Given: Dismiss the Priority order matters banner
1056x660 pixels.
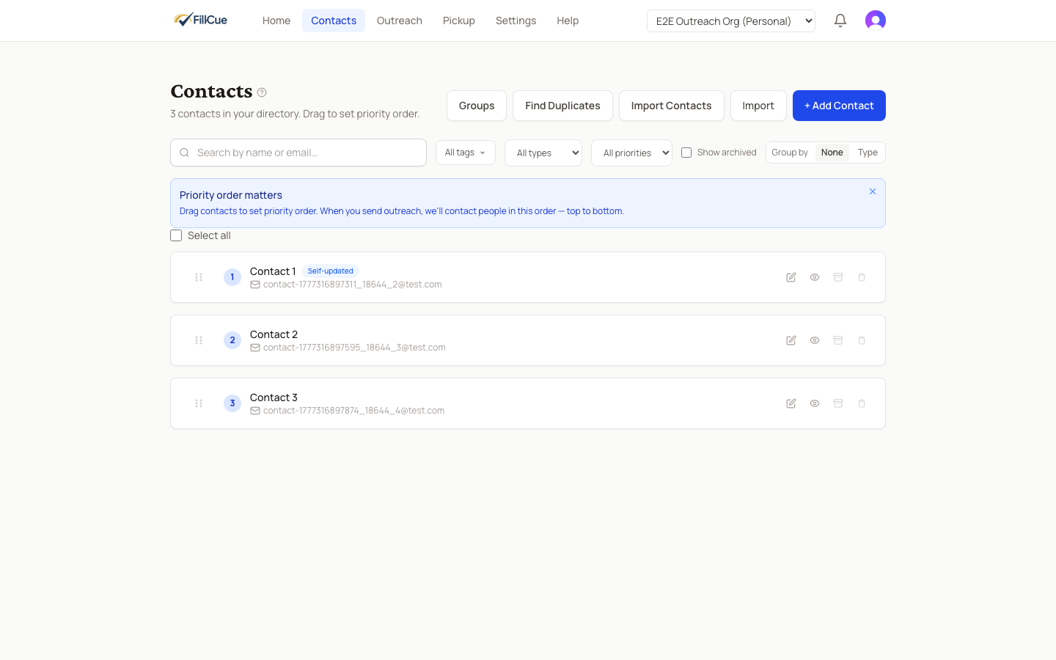Looking at the screenshot, I should point(873,191).
